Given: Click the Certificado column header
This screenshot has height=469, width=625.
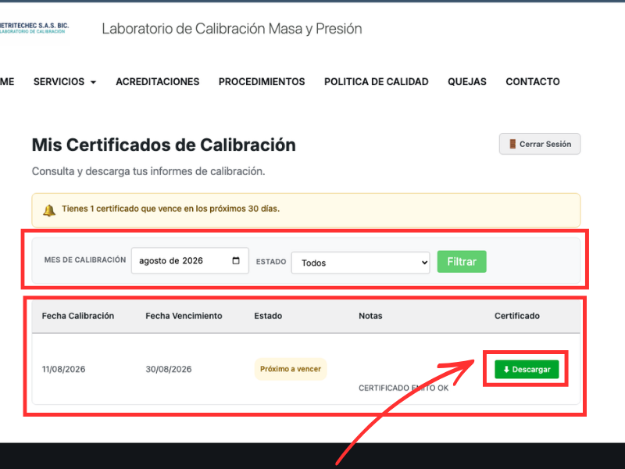Looking at the screenshot, I should (517, 316).
